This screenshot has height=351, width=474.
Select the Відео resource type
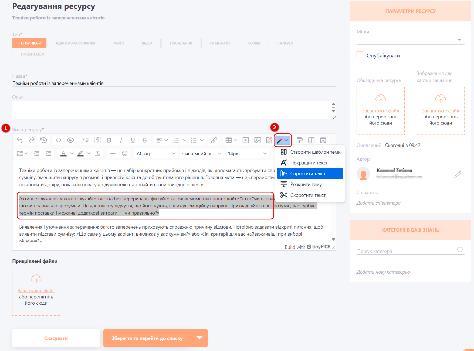147,43
